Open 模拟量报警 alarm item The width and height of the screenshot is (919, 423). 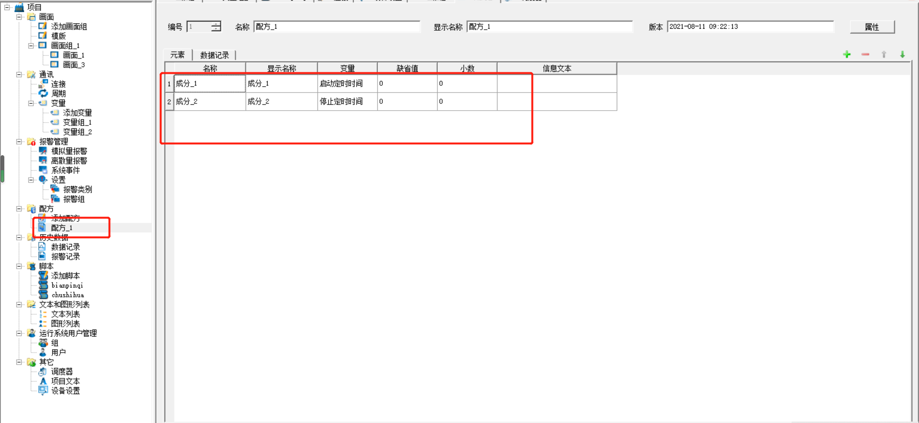[x=69, y=151]
